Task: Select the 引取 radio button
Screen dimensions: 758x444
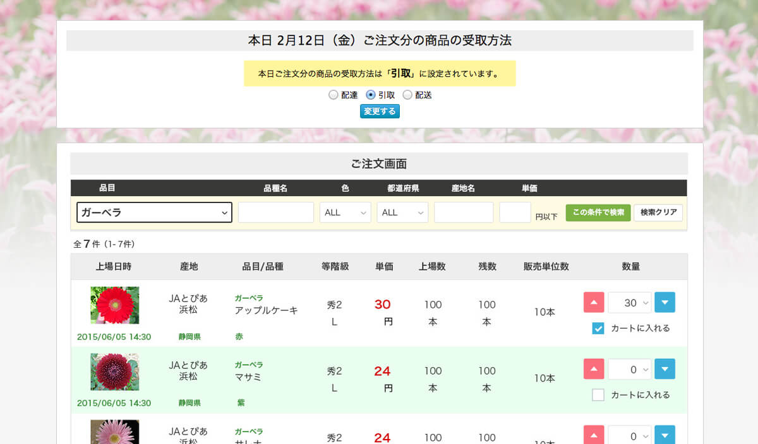Action: pos(371,95)
